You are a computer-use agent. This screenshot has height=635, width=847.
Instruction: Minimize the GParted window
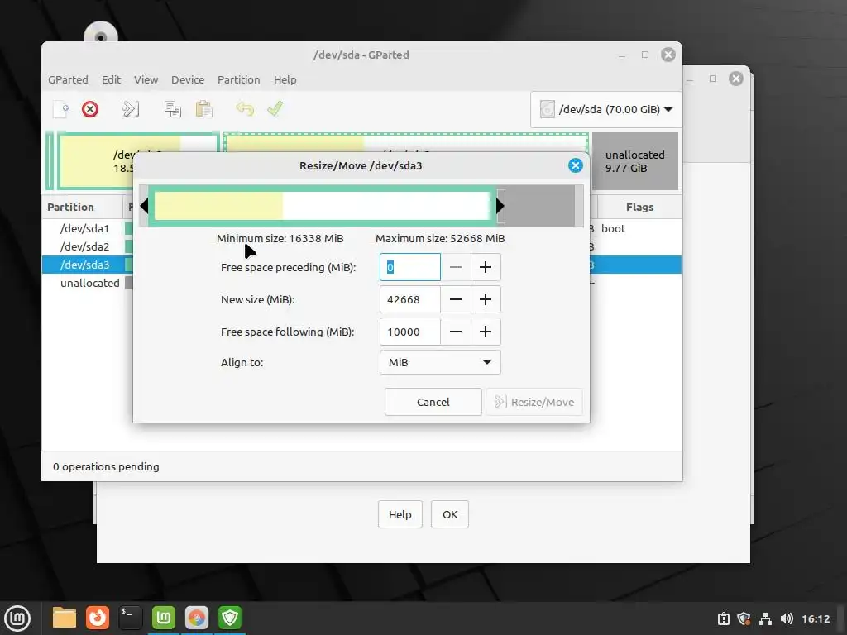pyautogui.click(x=622, y=55)
